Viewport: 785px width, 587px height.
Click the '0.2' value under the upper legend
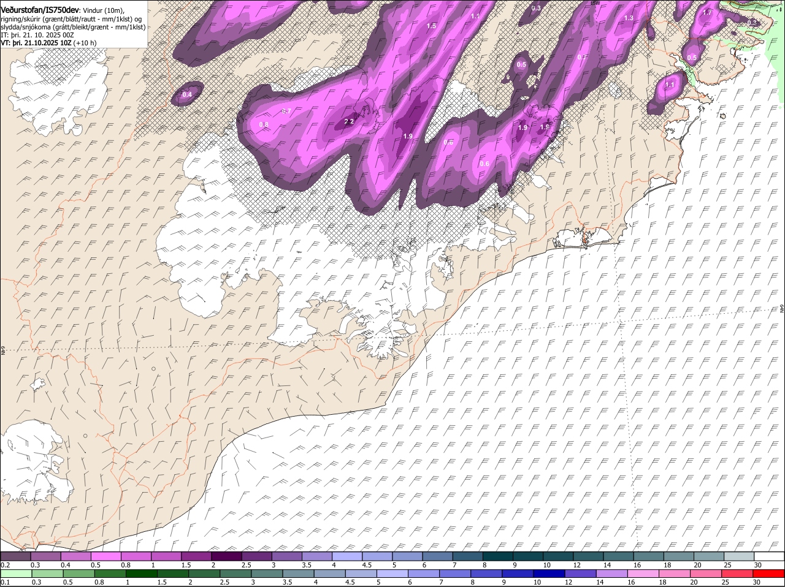tap(5, 565)
